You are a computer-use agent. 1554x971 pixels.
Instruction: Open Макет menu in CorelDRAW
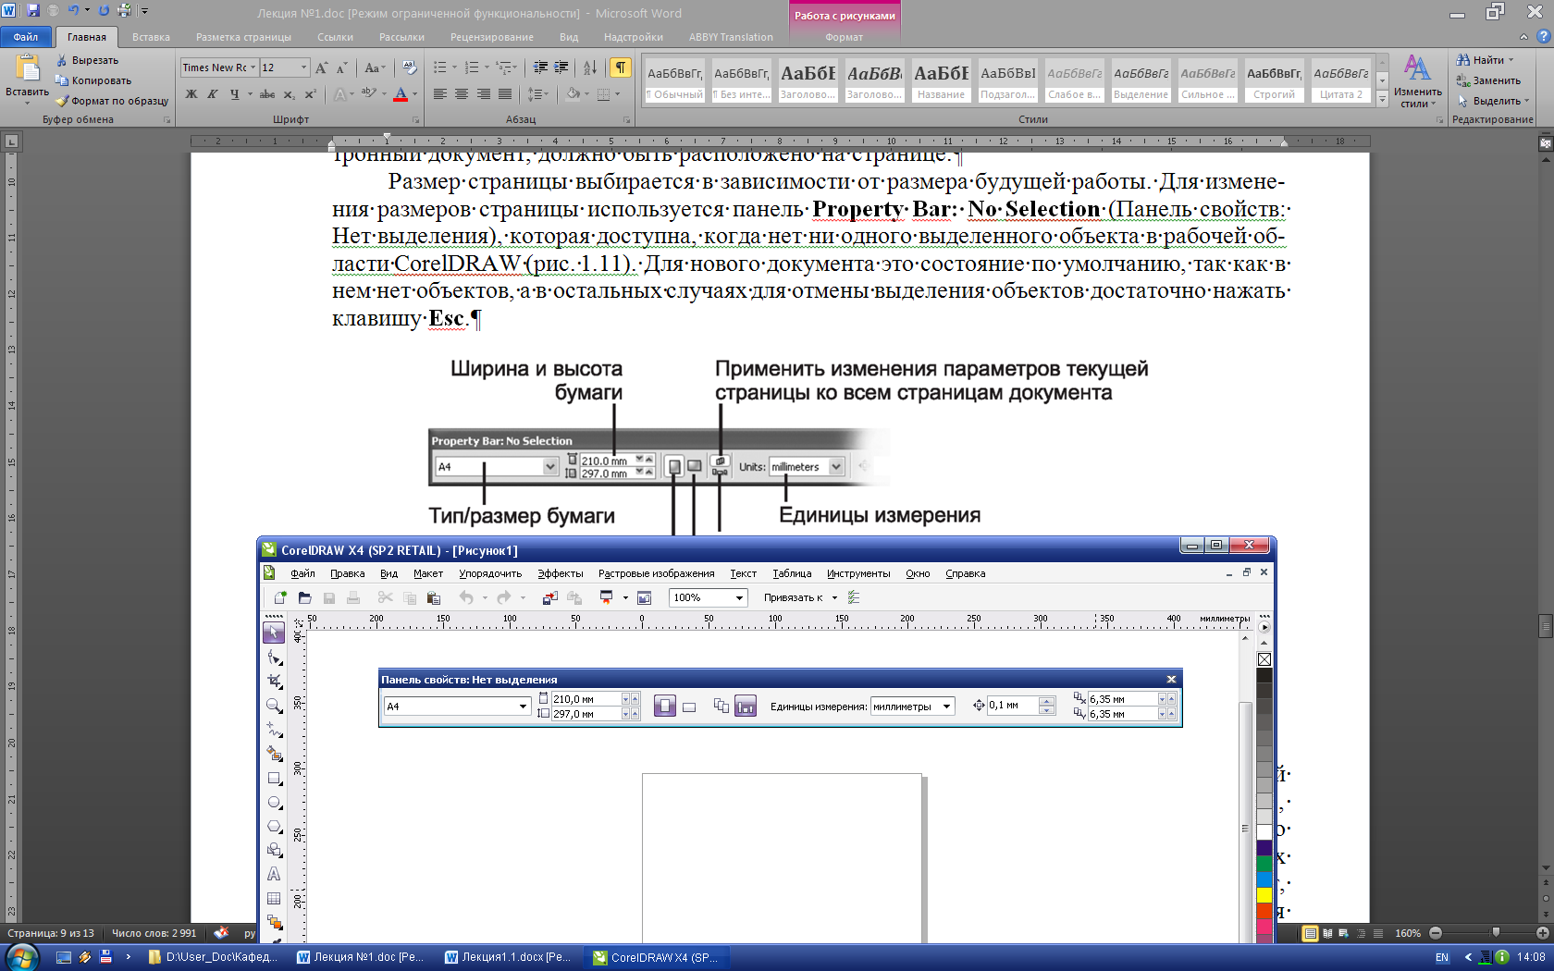[x=428, y=573]
